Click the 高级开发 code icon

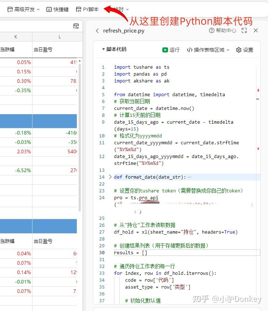(x=10, y=9)
